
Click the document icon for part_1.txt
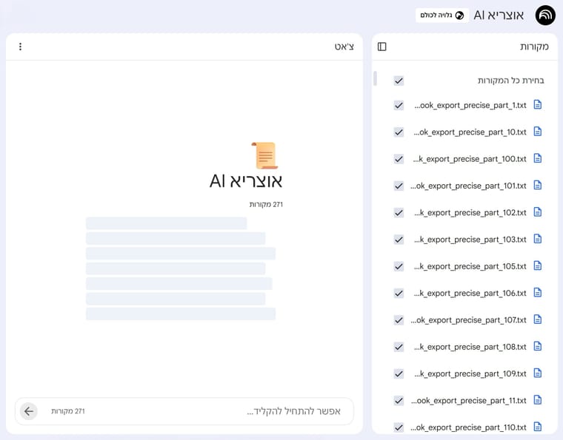point(538,105)
